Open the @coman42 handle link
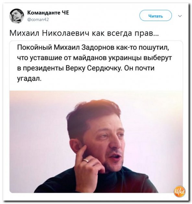The image size is (192, 204). (38, 20)
